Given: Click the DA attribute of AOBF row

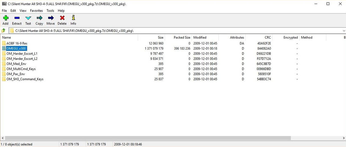Looking at the screenshot, I should (x=242, y=43).
